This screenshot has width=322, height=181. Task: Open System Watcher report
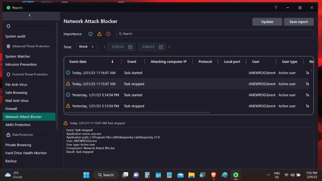click(18, 57)
